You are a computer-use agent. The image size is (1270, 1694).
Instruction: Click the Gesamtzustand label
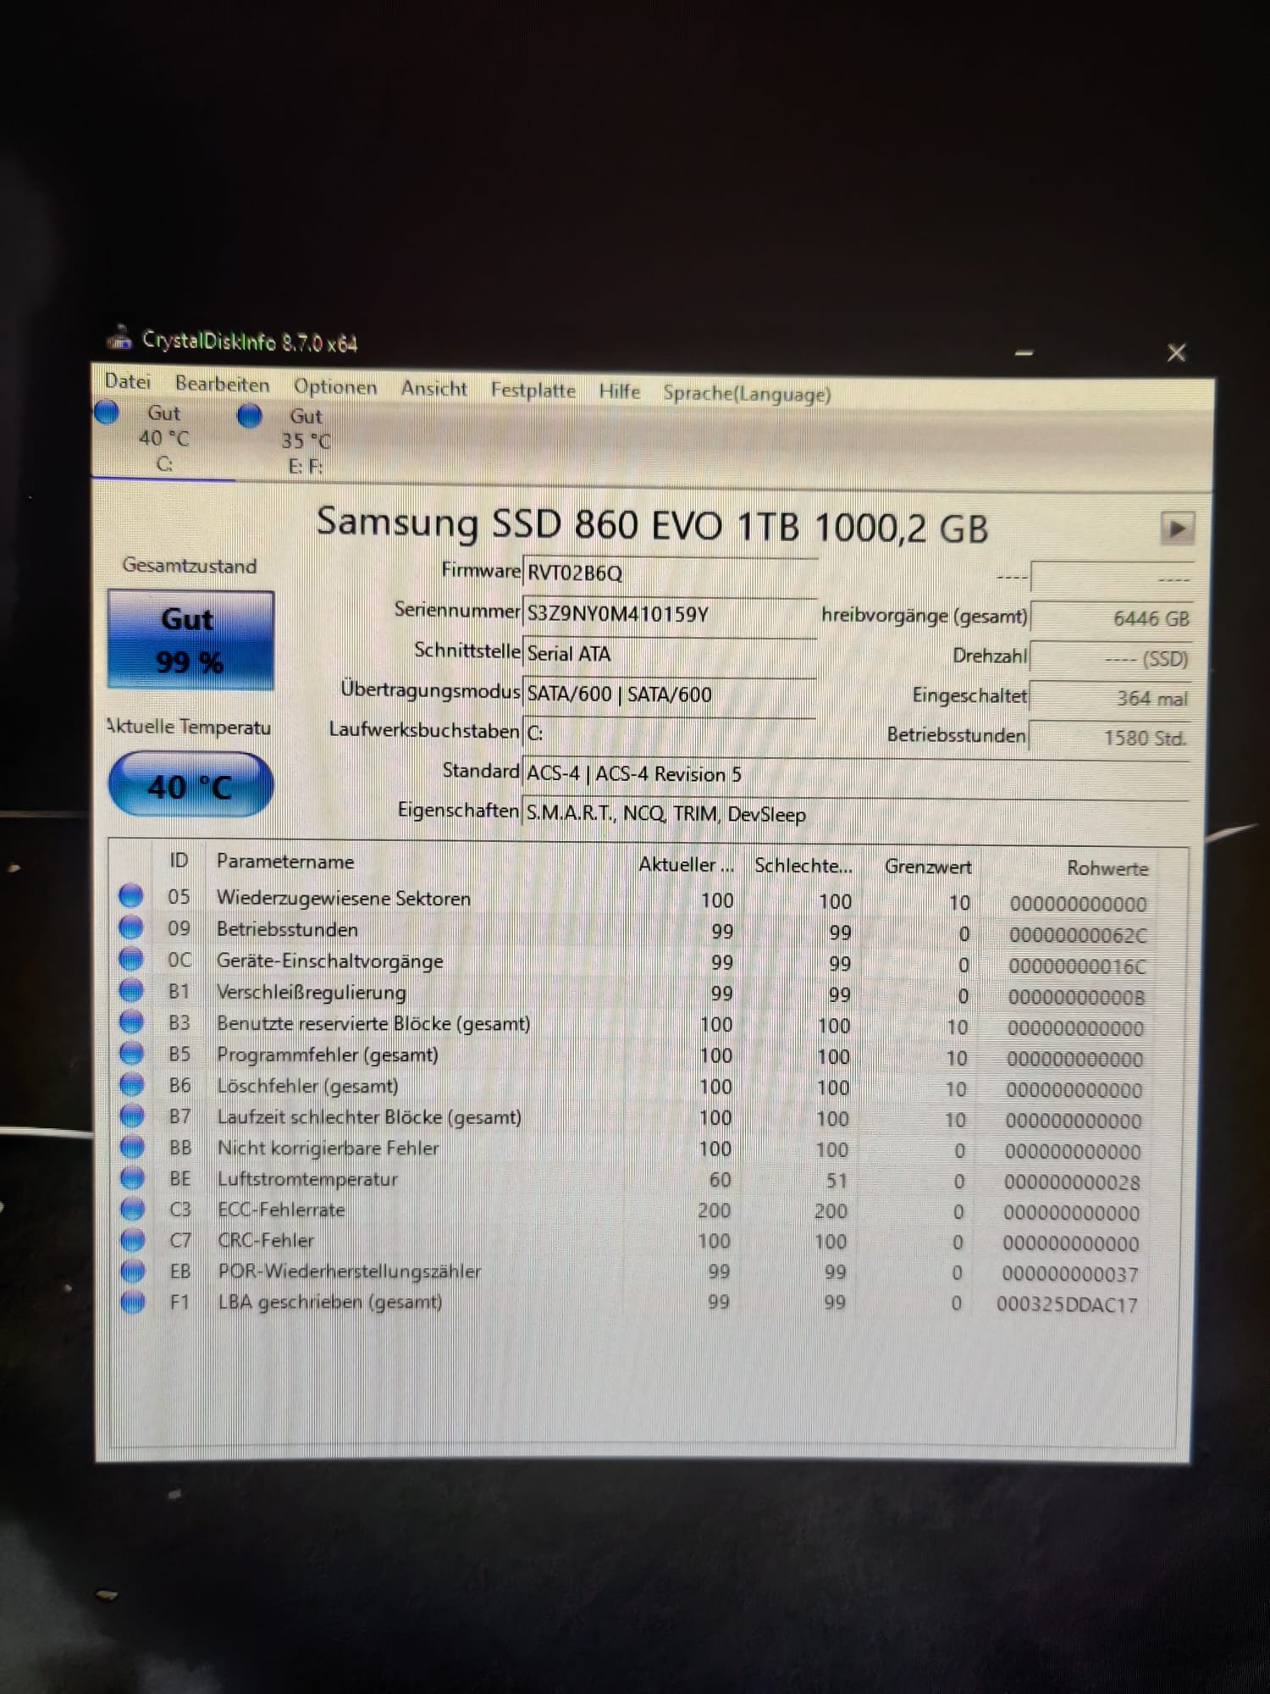click(189, 565)
